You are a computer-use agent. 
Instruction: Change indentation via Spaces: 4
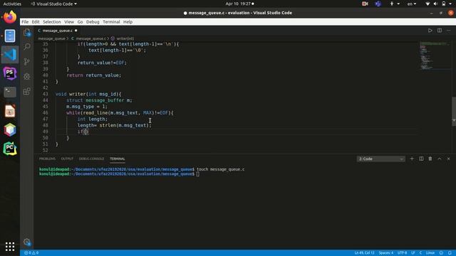coord(386,253)
